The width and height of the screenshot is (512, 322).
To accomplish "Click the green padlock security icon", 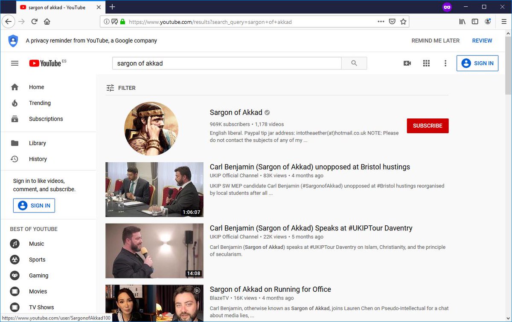I will tap(123, 22).
